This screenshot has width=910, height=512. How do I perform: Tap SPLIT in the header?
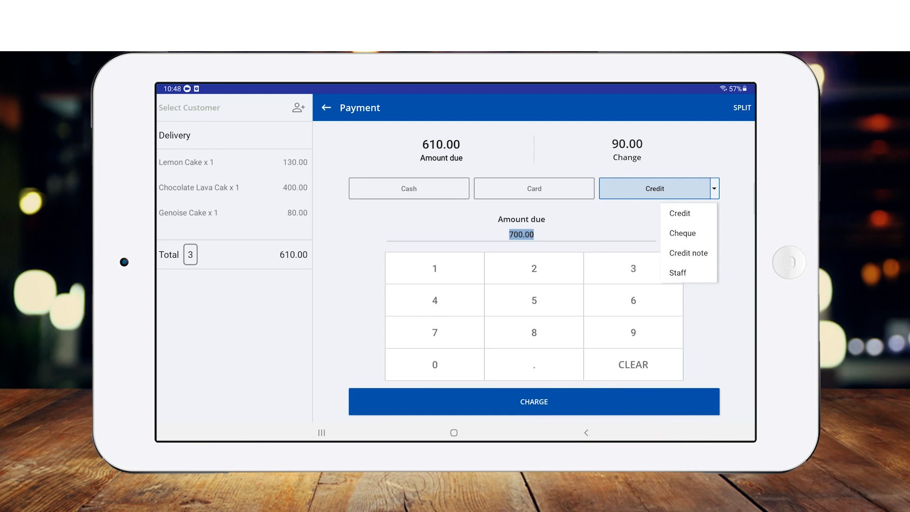742,108
